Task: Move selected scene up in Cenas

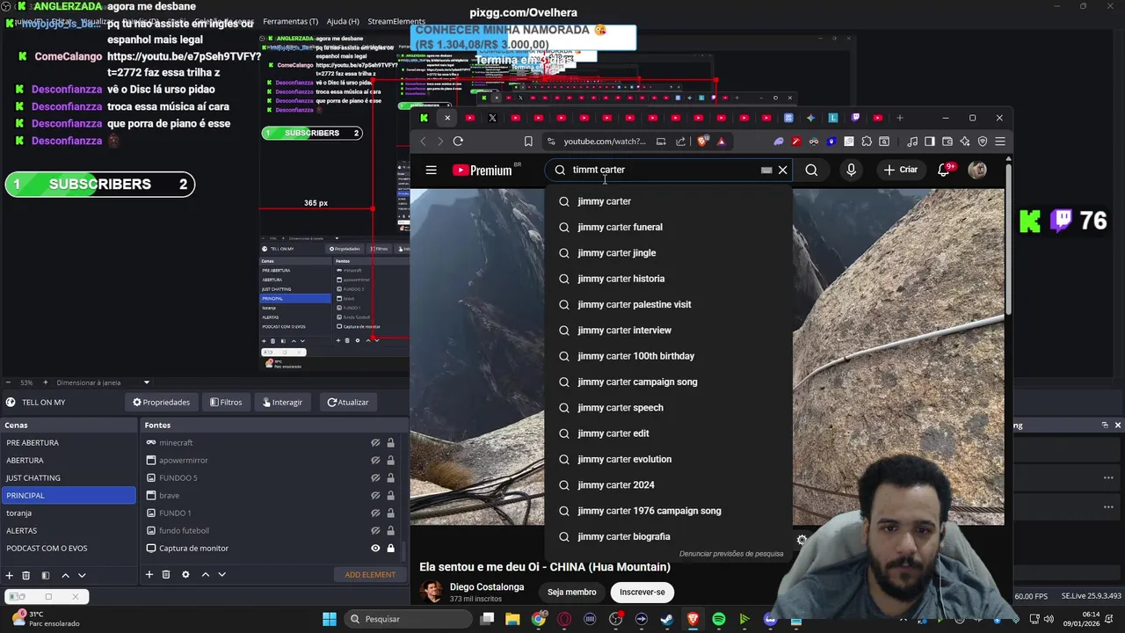Action: click(x=65, y=575)
